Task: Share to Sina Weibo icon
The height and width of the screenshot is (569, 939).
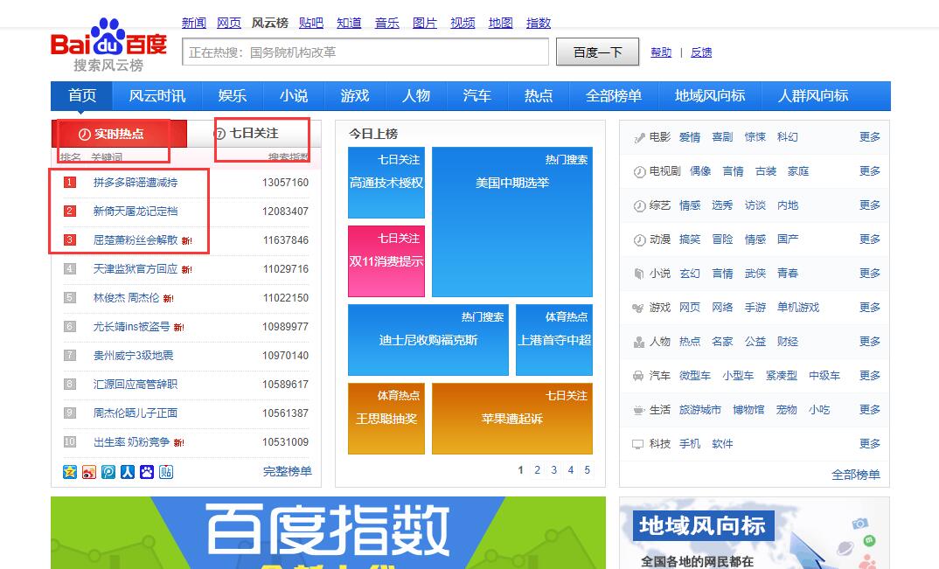Action: click(x=89, y=472)
